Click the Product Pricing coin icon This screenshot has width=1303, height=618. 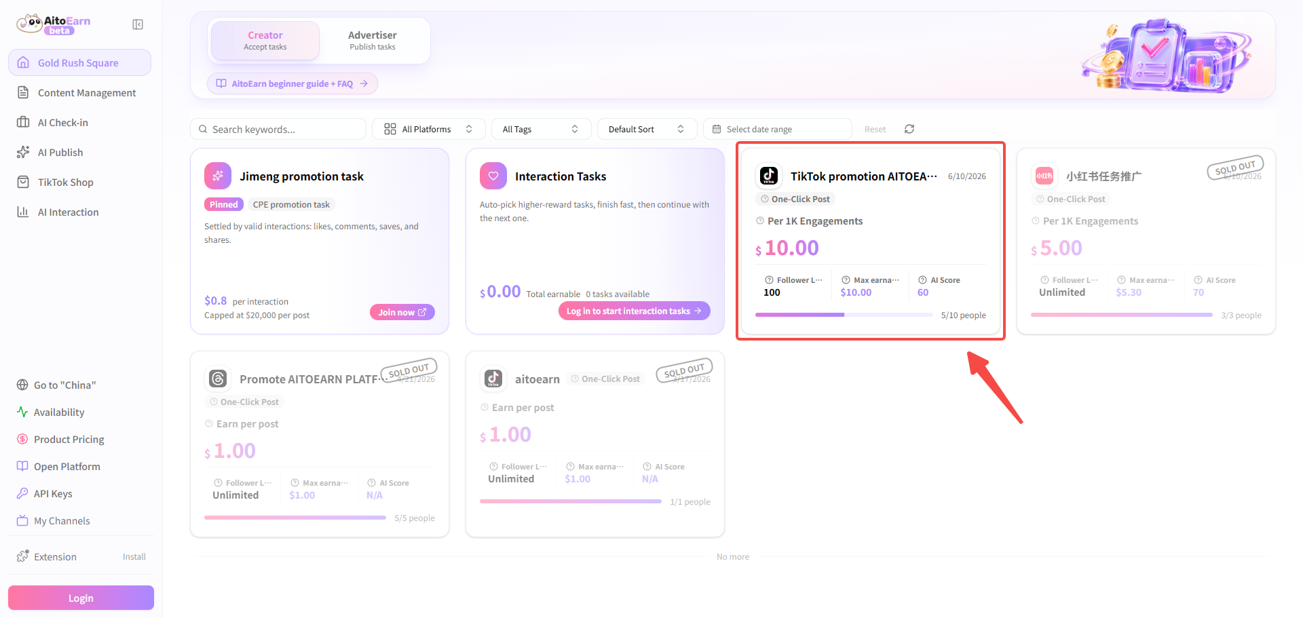point(22,439)
